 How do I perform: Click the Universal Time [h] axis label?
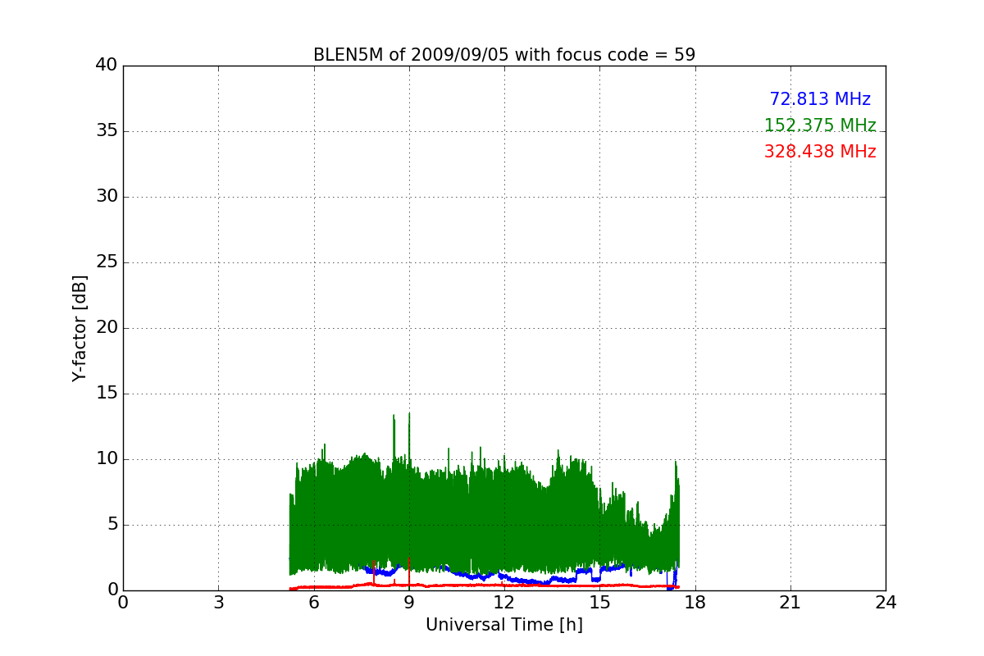coord(503,625)
